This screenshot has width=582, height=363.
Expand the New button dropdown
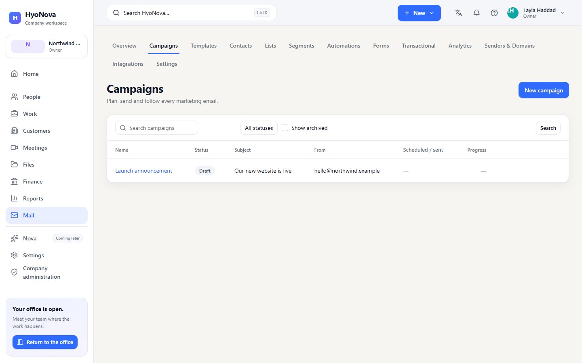tap(432, 13)
